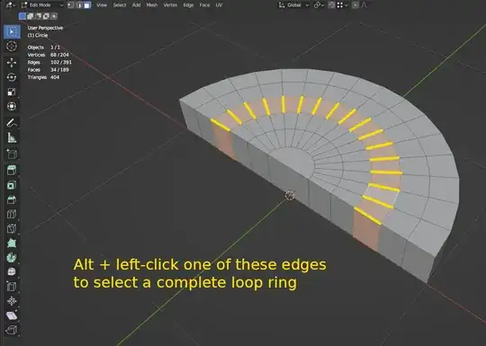Select the Poly Build tool
Screen dimensions: 486x346
12,244
